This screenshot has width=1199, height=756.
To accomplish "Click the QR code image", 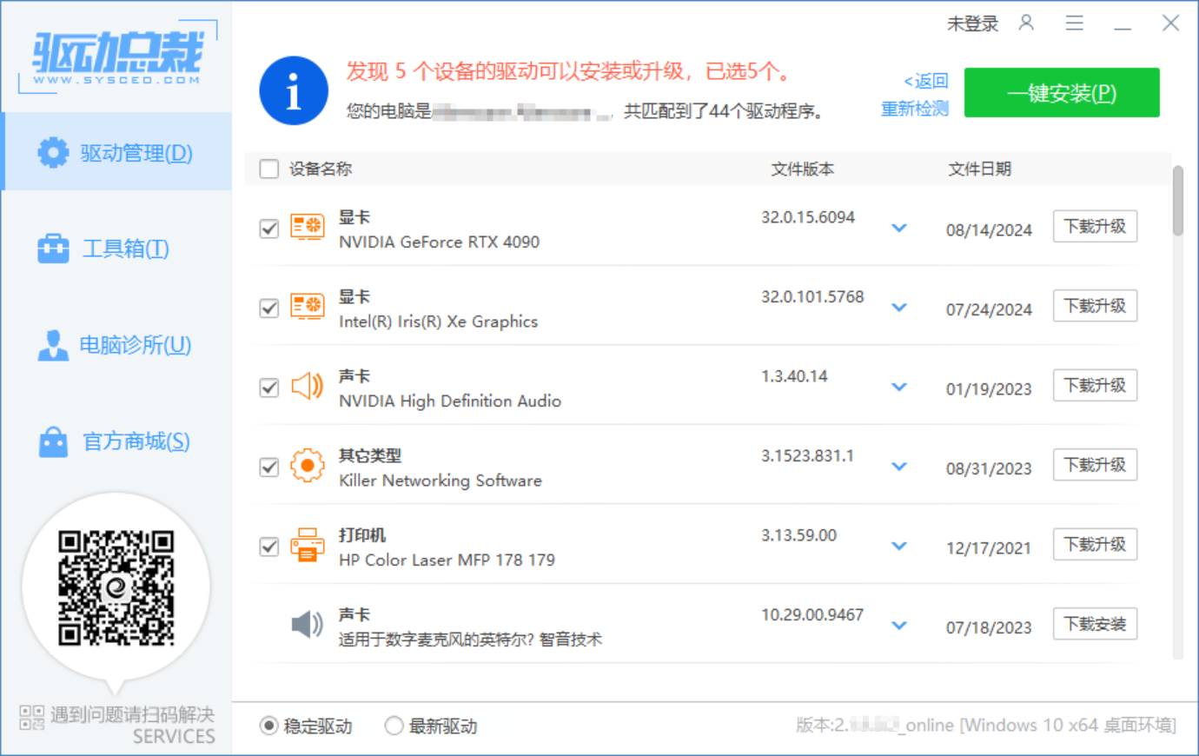I will click(x=116, y=587).
